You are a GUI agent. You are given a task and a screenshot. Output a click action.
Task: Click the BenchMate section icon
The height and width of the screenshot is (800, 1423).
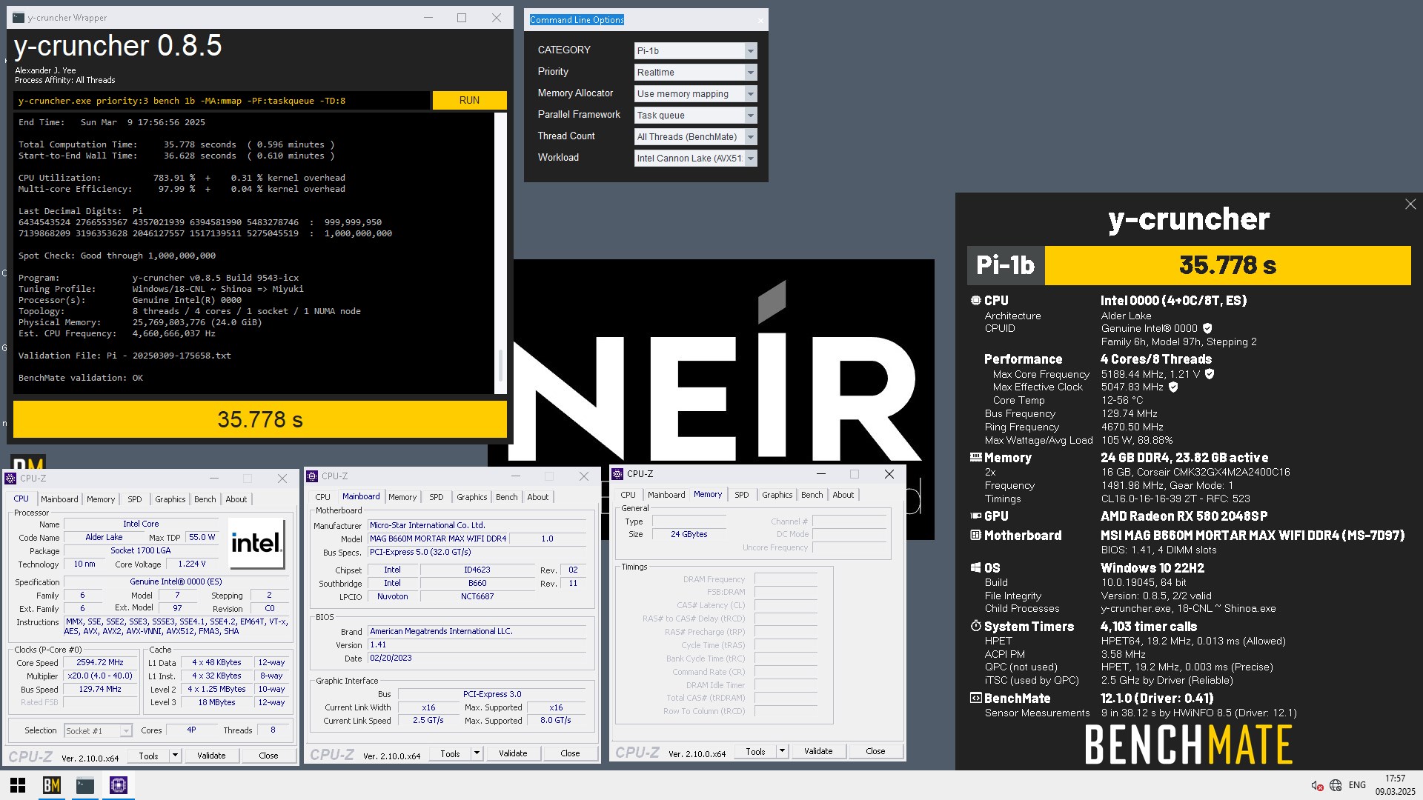tap(976, 699)
